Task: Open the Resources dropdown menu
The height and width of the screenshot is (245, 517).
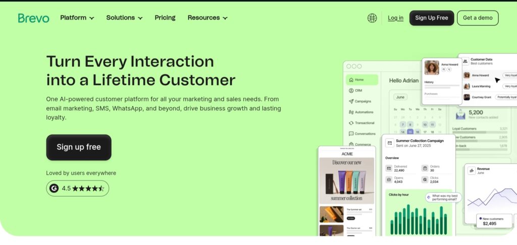Action: pos(207,18)
